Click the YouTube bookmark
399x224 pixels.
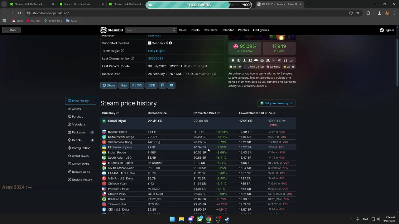[x=33, y=21]
